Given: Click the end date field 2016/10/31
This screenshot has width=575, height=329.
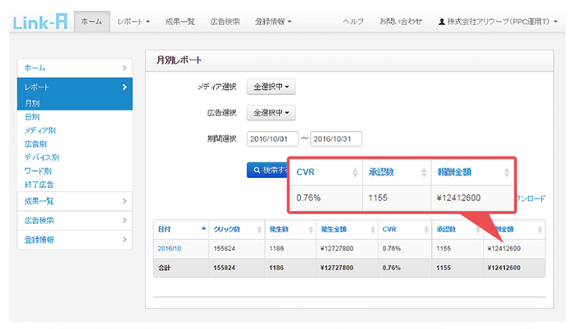Looking at the screenshot, I should coord(336,139).
